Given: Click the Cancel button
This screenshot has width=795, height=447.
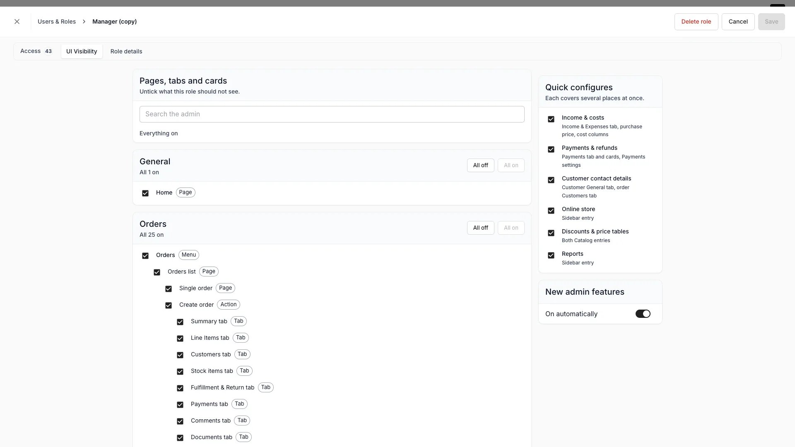Looking at the screenshot, I should pos(738,22).
